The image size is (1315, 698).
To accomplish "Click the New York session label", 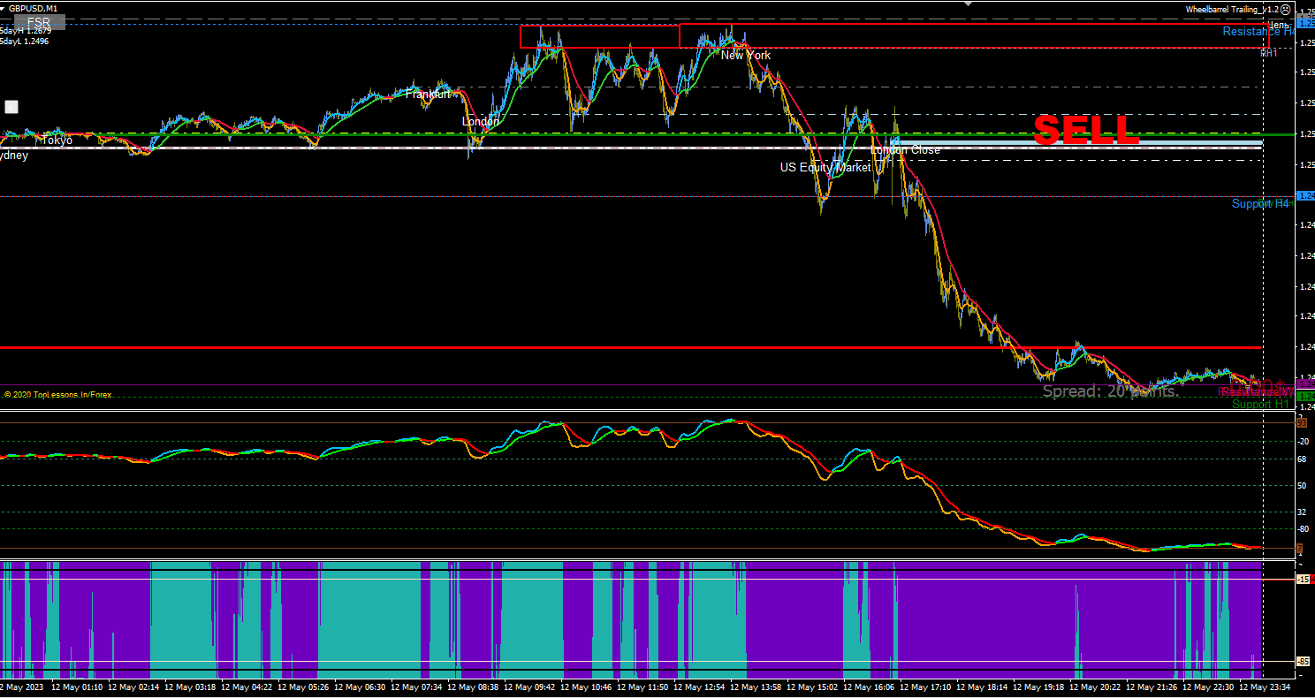I will click(x=746, y=55).
